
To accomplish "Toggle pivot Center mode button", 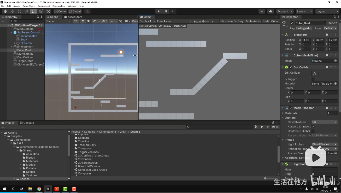I will pyautogui.click(x=61, y=11).
